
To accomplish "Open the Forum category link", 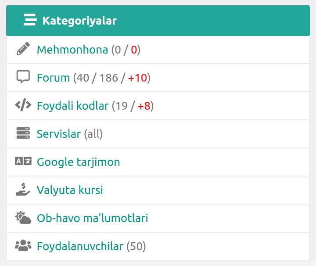I will (x=53, y=78).
